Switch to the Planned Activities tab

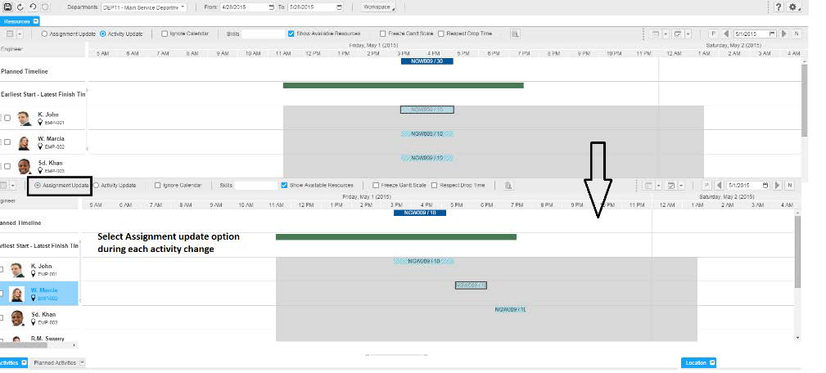(56, 362)
